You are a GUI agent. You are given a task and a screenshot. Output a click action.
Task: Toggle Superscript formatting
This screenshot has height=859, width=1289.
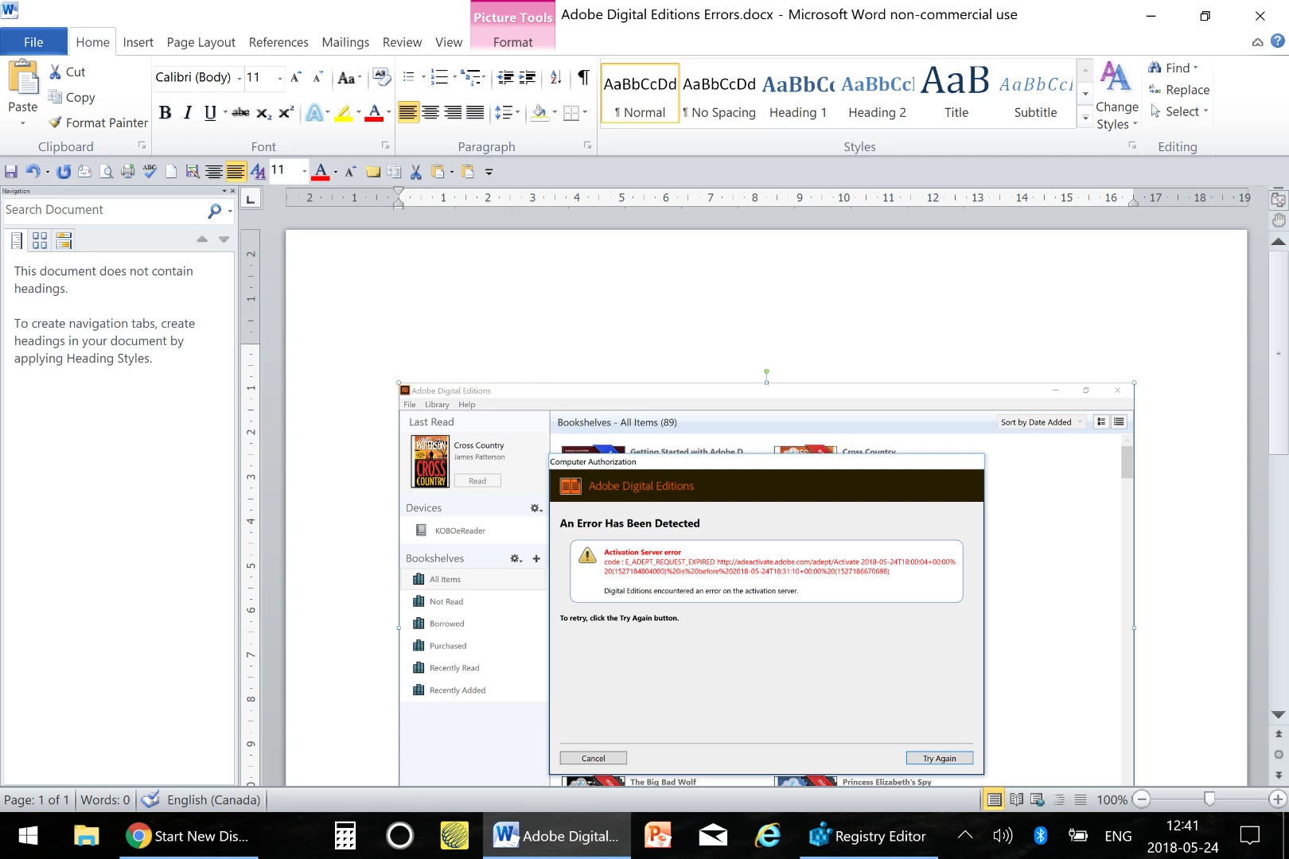pos(286,113)
